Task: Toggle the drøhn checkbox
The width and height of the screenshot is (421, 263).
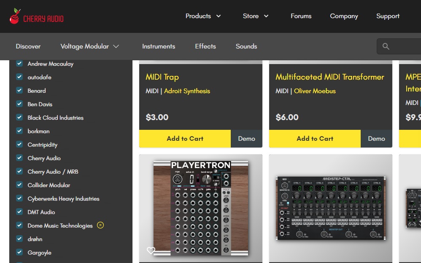Action: click(19, 239)
